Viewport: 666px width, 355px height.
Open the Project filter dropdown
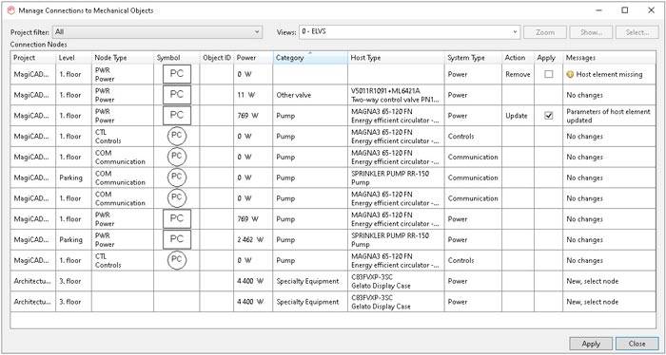click(157, 32)
